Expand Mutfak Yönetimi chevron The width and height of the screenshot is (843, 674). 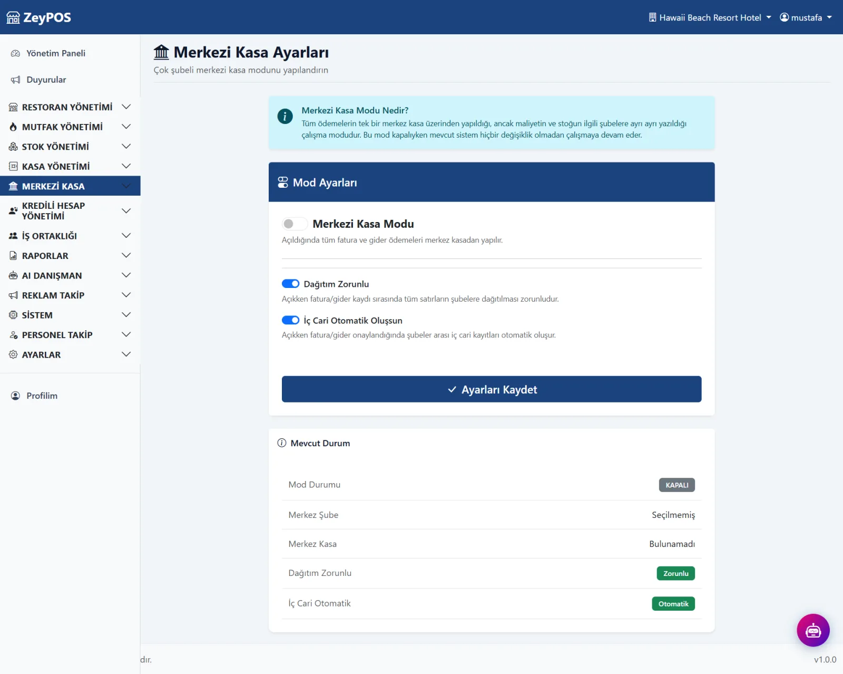[126, 127]
